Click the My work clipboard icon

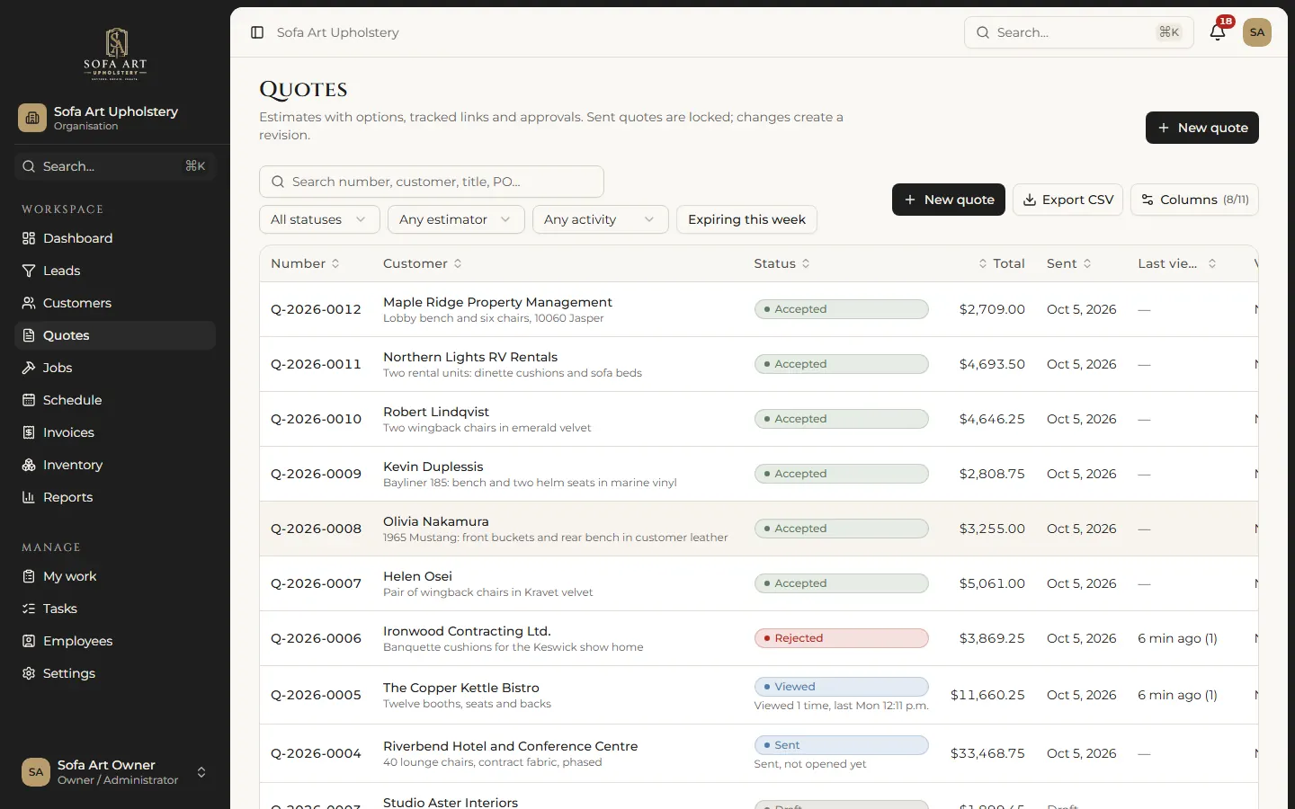pos(29,576)
